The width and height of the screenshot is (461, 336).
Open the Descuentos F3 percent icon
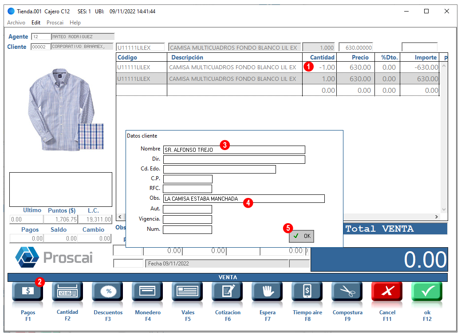pos(108,291)
